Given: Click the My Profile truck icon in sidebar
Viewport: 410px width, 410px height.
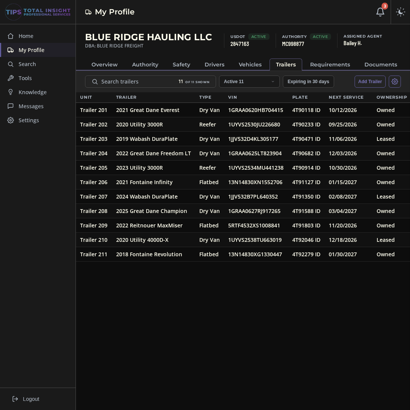Looking at the screenshot, I should click(x=11, y=50).
